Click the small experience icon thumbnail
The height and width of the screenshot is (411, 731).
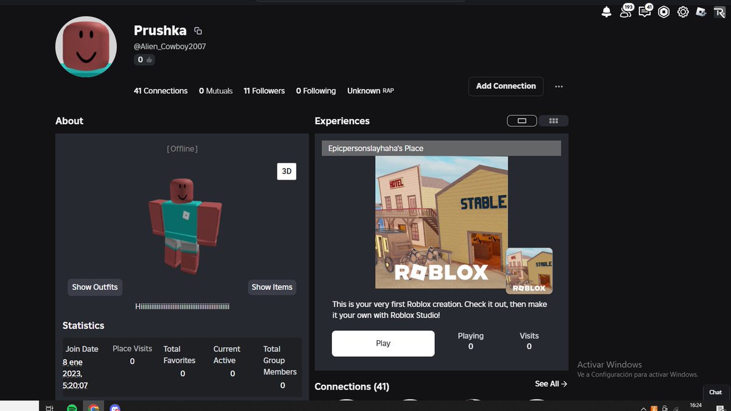(529, 271)
